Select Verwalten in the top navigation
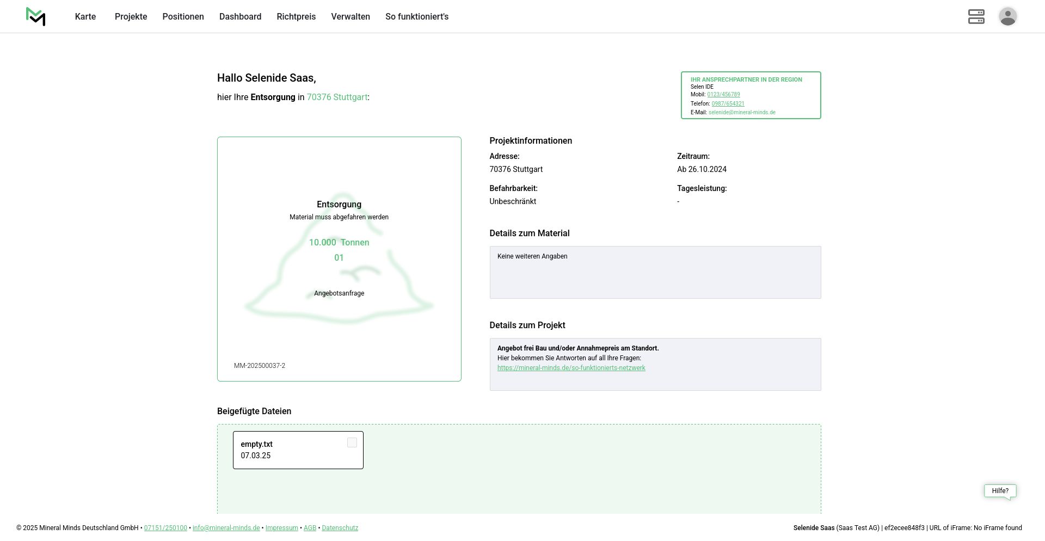The image size is (1045, 541). [351, 17]
